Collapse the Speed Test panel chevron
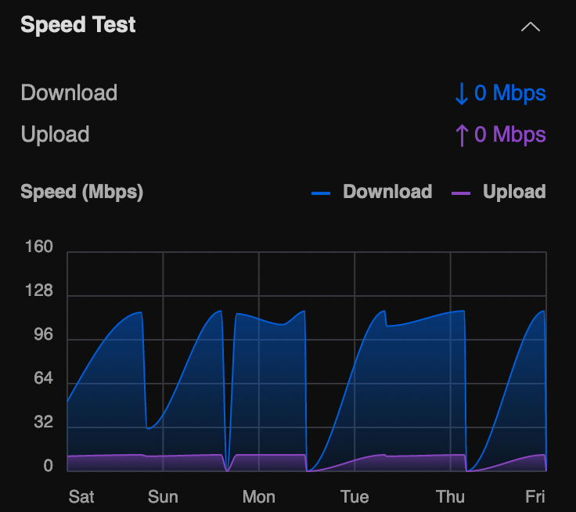Viewport: 576px width, 512px height. pyautogui.click(x=531, y=27)
